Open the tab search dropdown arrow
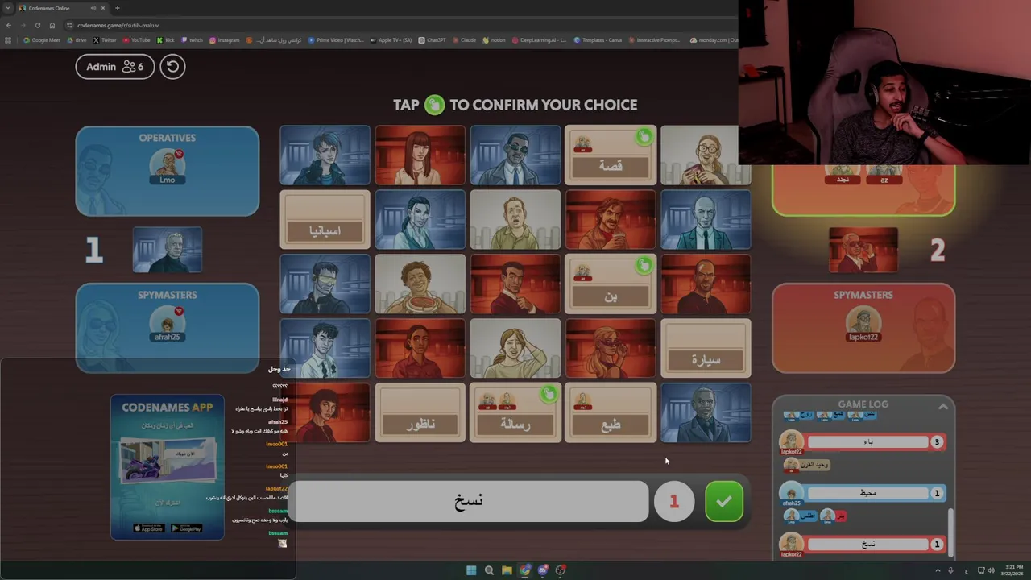 point(7,8)
